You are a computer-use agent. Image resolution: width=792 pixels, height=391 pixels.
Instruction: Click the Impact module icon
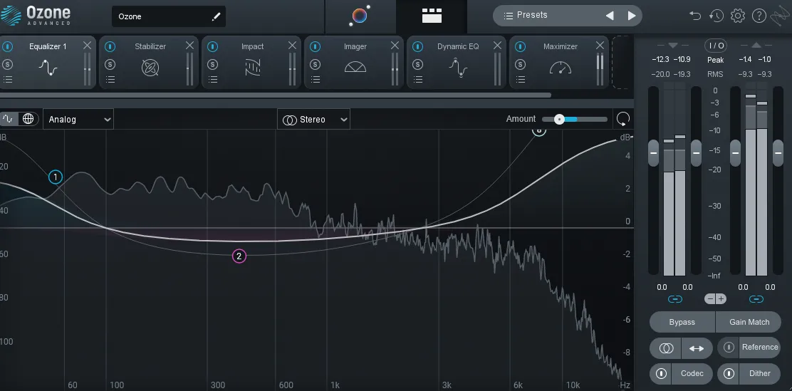[x=253, y=67]
